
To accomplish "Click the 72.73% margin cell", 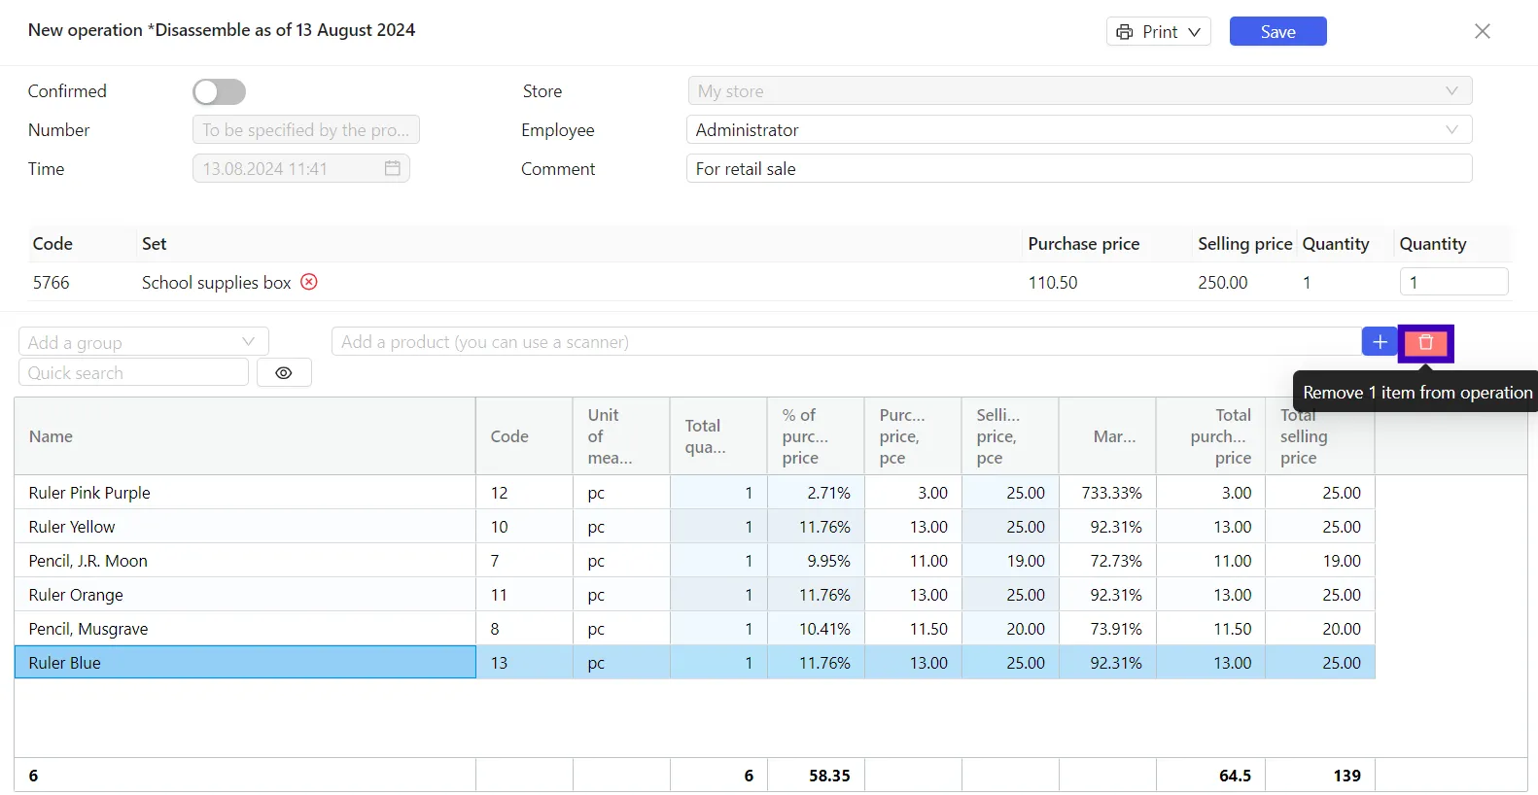I will point(1107,561).
